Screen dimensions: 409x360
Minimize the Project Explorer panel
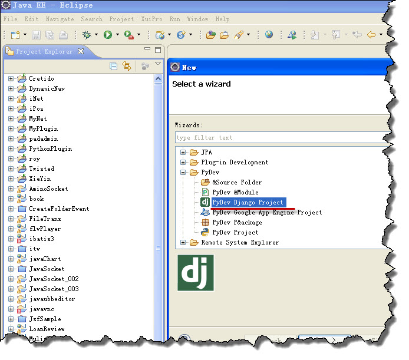click(x=147, y=48)
